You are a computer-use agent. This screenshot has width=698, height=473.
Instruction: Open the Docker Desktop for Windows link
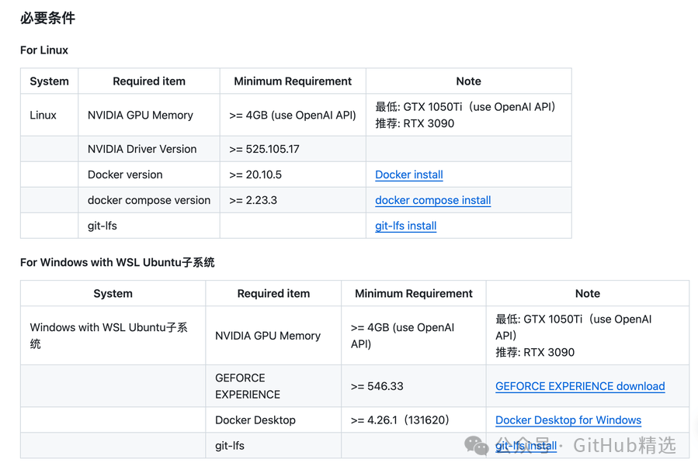tap(568, 420)
